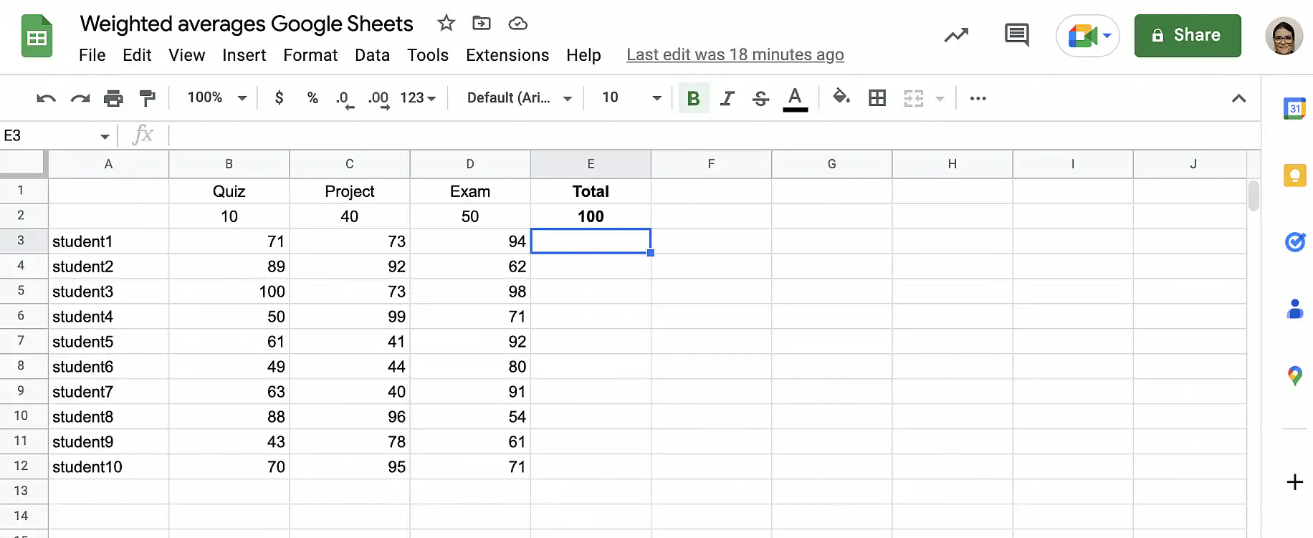The image size is (1313, 538).
Task: Open the activity trend arrow icon
Action: pyautogui.click(x=956, y=35)
